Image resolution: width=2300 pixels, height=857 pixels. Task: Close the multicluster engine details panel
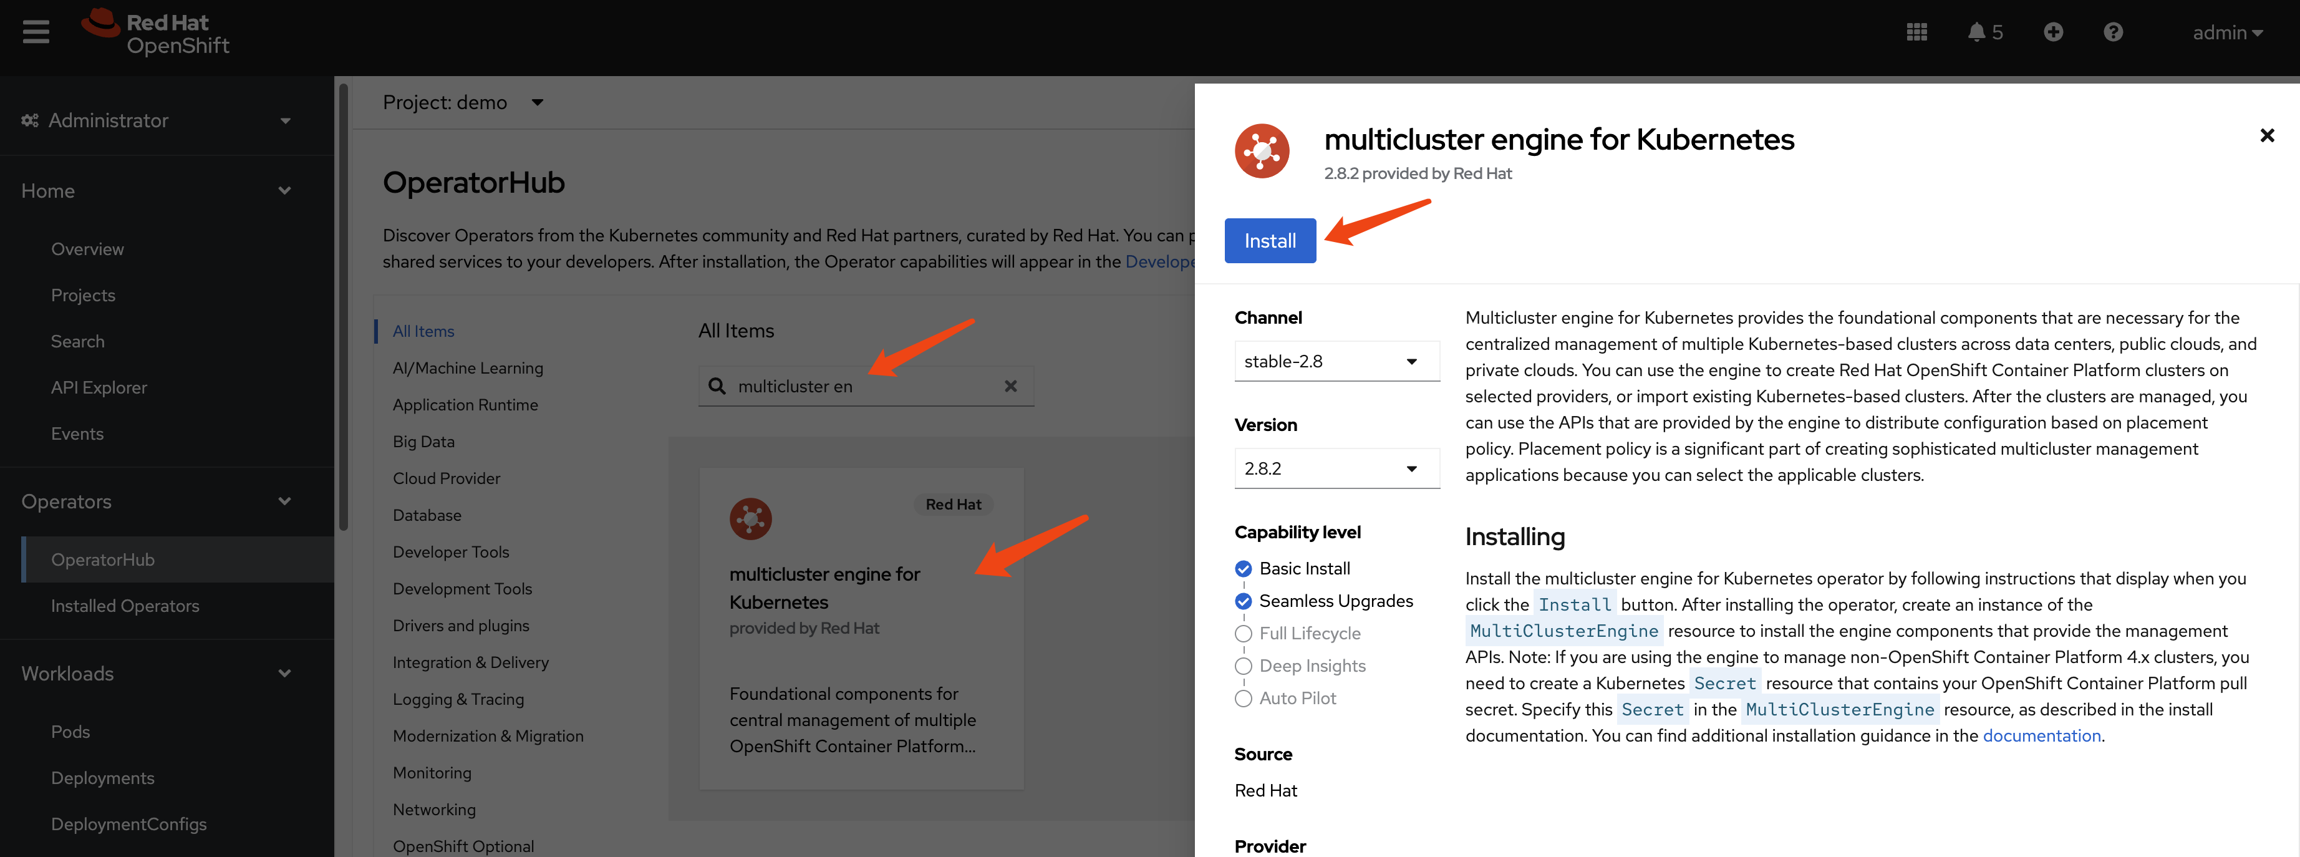2266,136
